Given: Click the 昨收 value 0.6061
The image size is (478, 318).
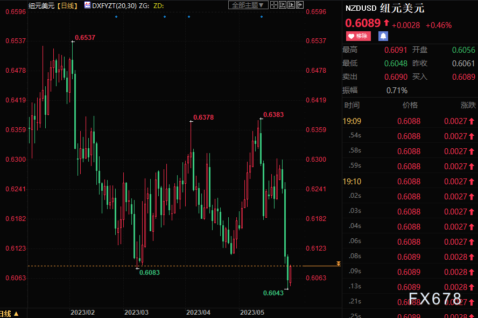Looking at the screenshot, I should [x=463, y=64].
